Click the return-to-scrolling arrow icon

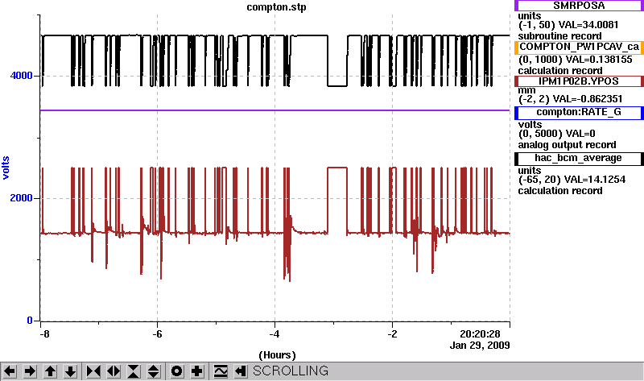click(x=240, y=371)
